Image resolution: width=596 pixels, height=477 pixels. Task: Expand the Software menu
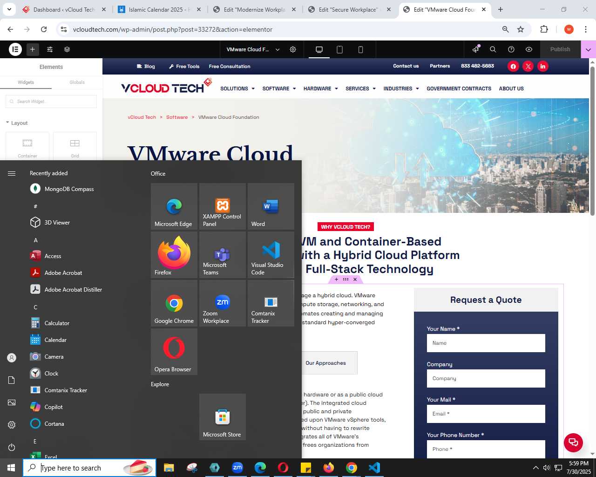279,89
